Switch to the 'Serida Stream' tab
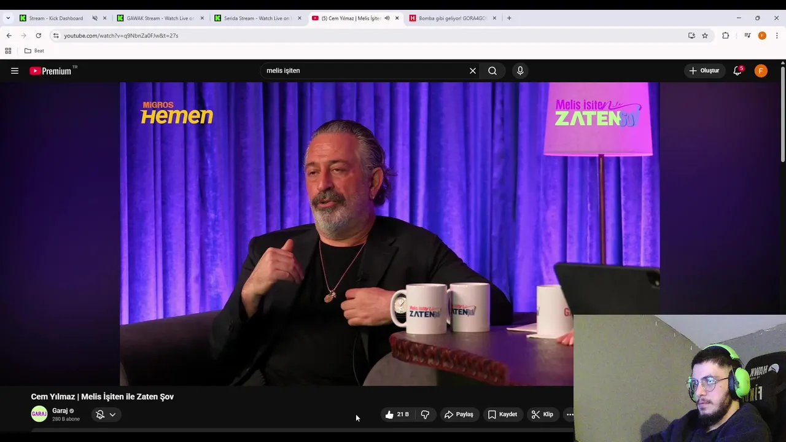The height and width of the screenshot is (442, 786). [257, 18]
